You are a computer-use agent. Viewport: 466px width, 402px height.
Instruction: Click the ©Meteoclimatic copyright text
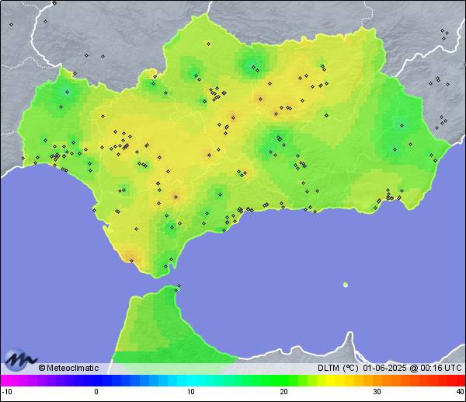pyautogui.click(x=68, y=368)
